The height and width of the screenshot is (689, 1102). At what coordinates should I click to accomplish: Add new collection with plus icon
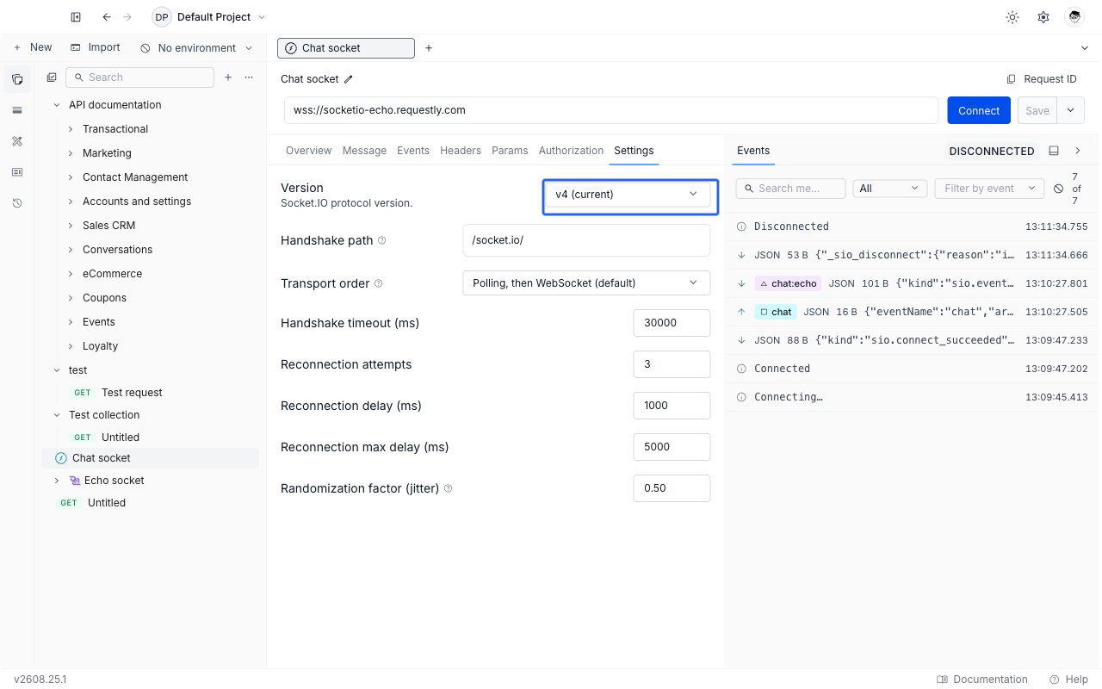point(228,78)
